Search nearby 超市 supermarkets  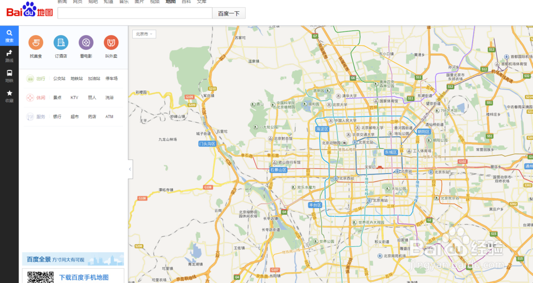click(75, 116)
